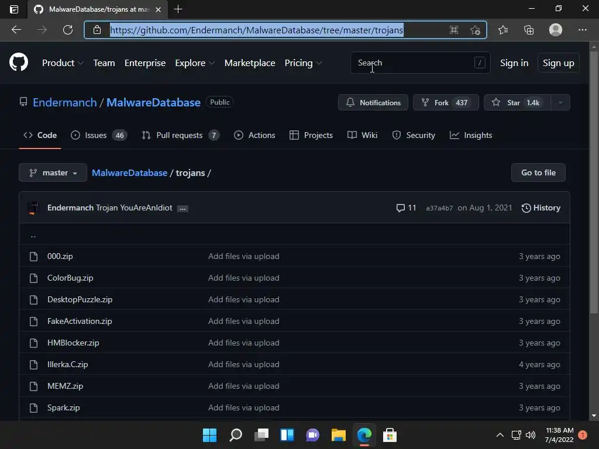Open Task View on taskbar

pyautogui.click(x=261, y=435)
